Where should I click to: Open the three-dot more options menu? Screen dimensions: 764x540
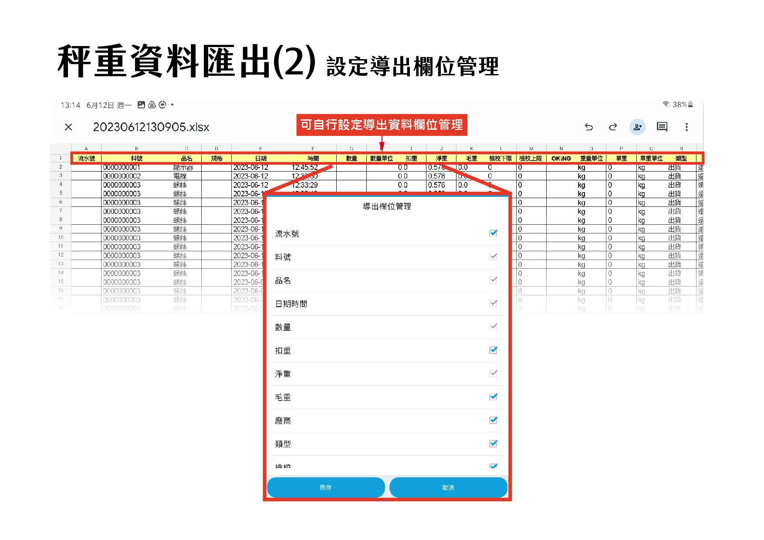coord(686,127)
